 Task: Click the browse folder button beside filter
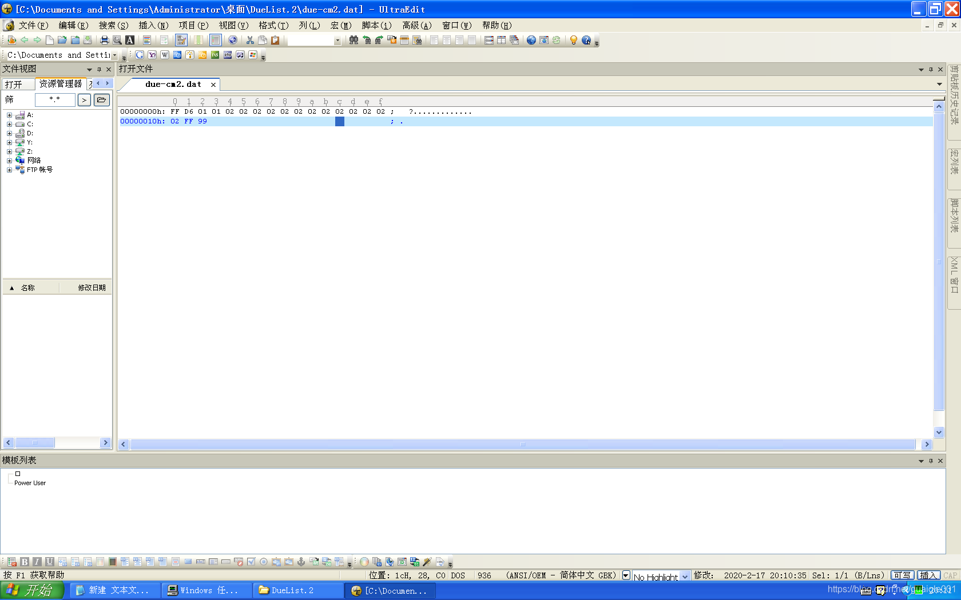coord(102,100)
